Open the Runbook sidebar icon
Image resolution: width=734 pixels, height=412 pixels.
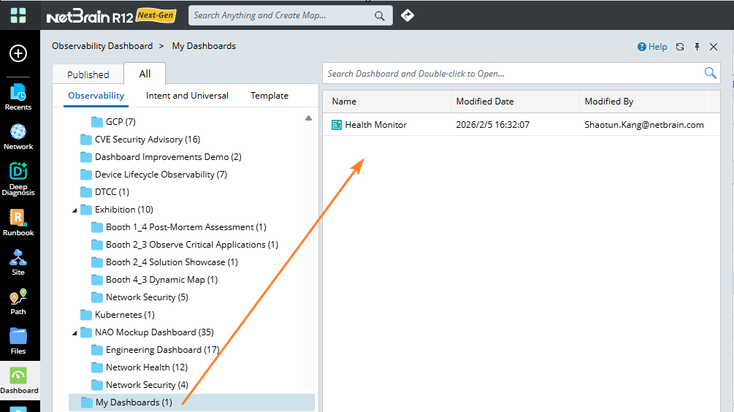coord(18,222)
